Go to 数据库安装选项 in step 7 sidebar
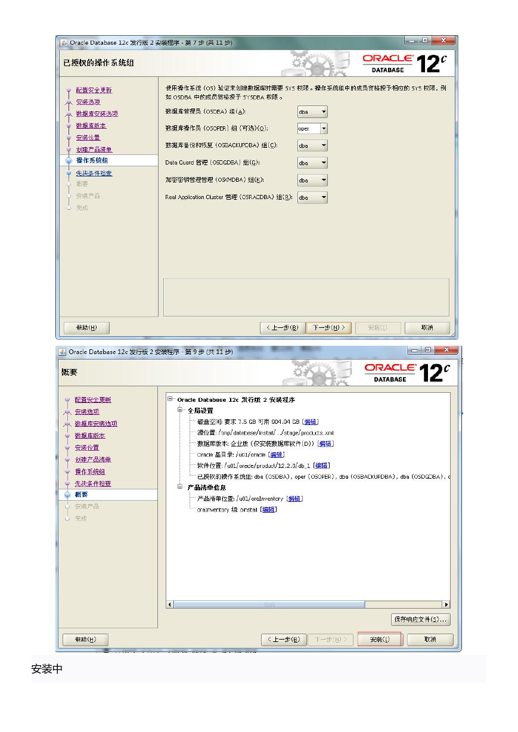 [x=97, y=114]
